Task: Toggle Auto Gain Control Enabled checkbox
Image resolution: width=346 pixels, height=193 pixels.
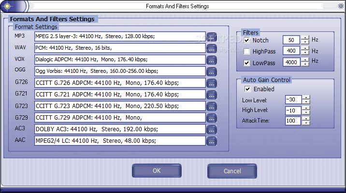Action: pyautogui.click(x=247, y=89)
